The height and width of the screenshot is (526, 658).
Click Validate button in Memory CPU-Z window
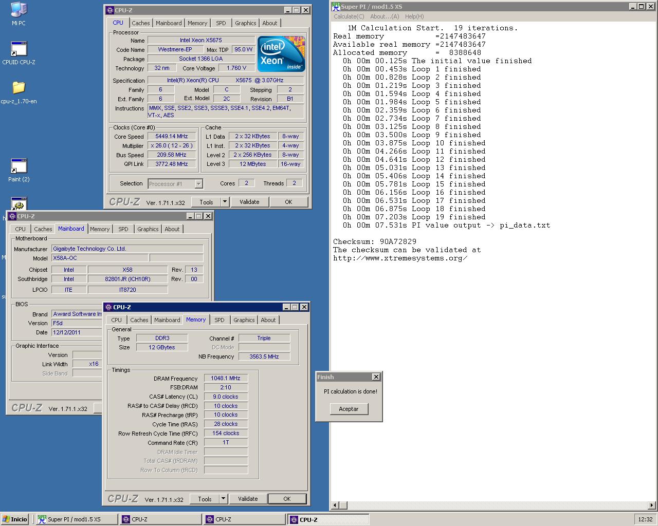pyautogui.click(x=248, y=499)
